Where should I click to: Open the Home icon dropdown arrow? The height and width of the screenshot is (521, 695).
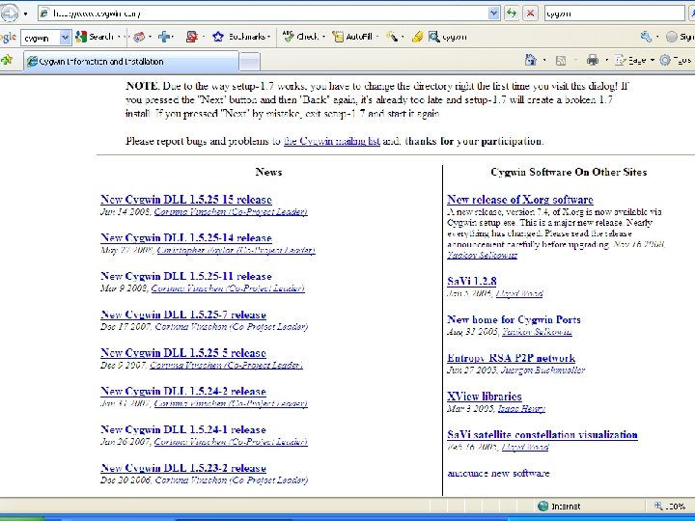(x=544, y=60)
